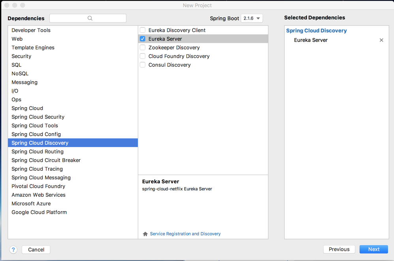Click the Cancel button
Screen dimensions: 394x261
[x=36, y=250]
